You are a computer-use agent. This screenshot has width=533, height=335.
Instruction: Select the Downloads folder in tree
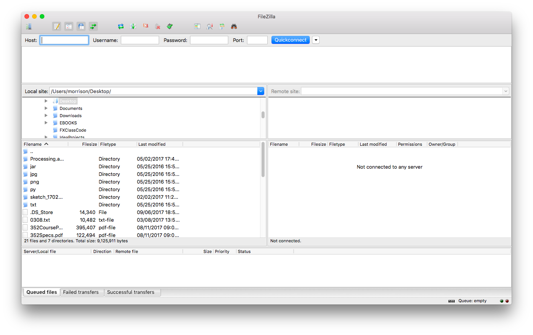(x=70, y=116)
